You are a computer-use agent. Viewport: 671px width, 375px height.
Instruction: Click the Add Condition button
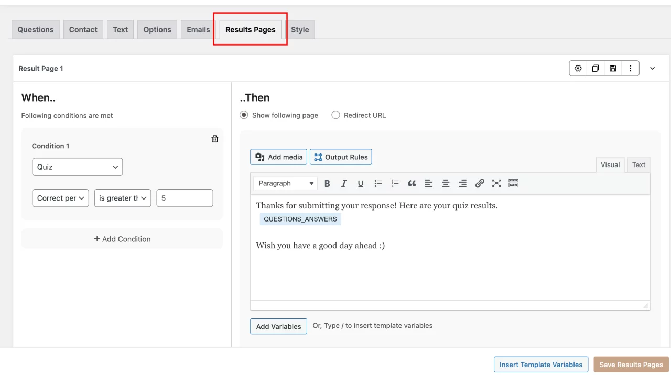click(x=122, y=239)
